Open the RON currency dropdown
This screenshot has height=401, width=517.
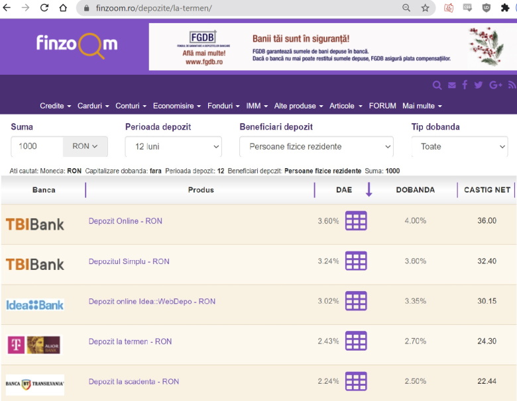tap(85, 146)
